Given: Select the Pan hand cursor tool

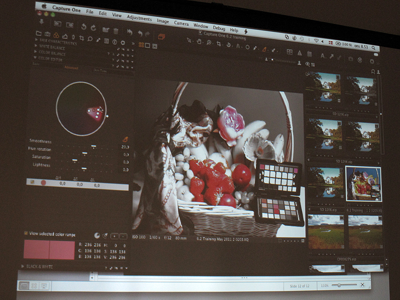Looking at the screenshot, I should click(x=199, y=41).
